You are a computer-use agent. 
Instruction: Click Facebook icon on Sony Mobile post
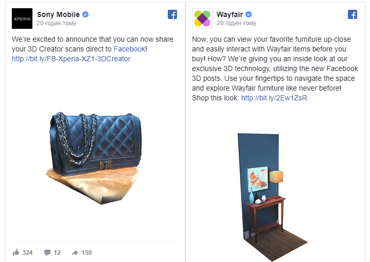pos(172,14)
